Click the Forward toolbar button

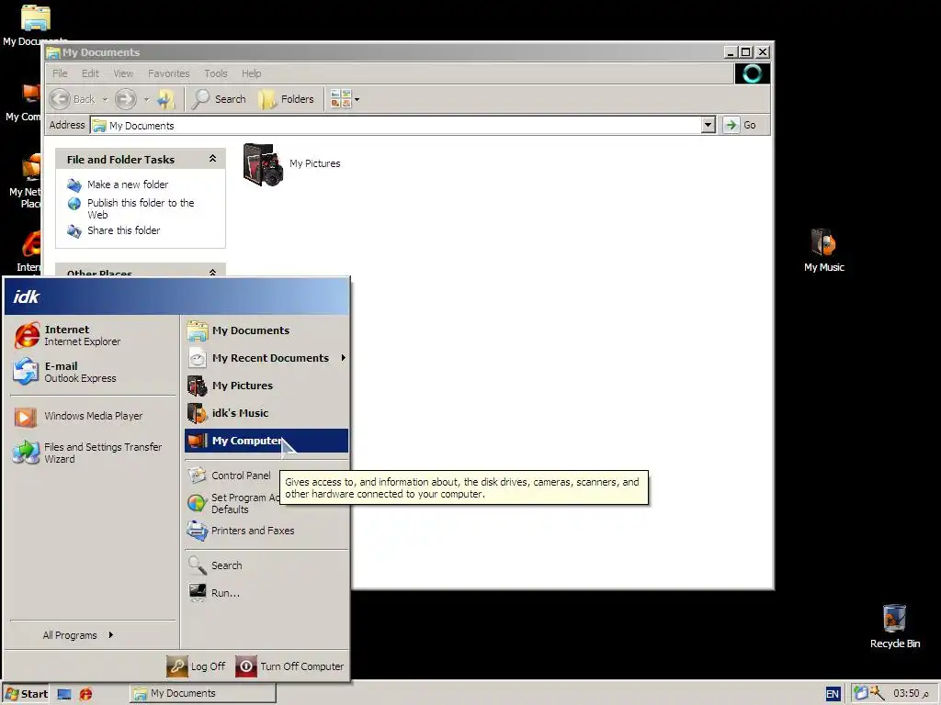(125, 99)
